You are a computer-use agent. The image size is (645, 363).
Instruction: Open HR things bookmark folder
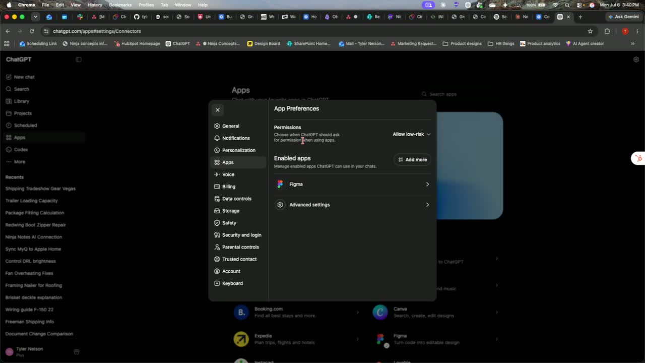(501, 44)
